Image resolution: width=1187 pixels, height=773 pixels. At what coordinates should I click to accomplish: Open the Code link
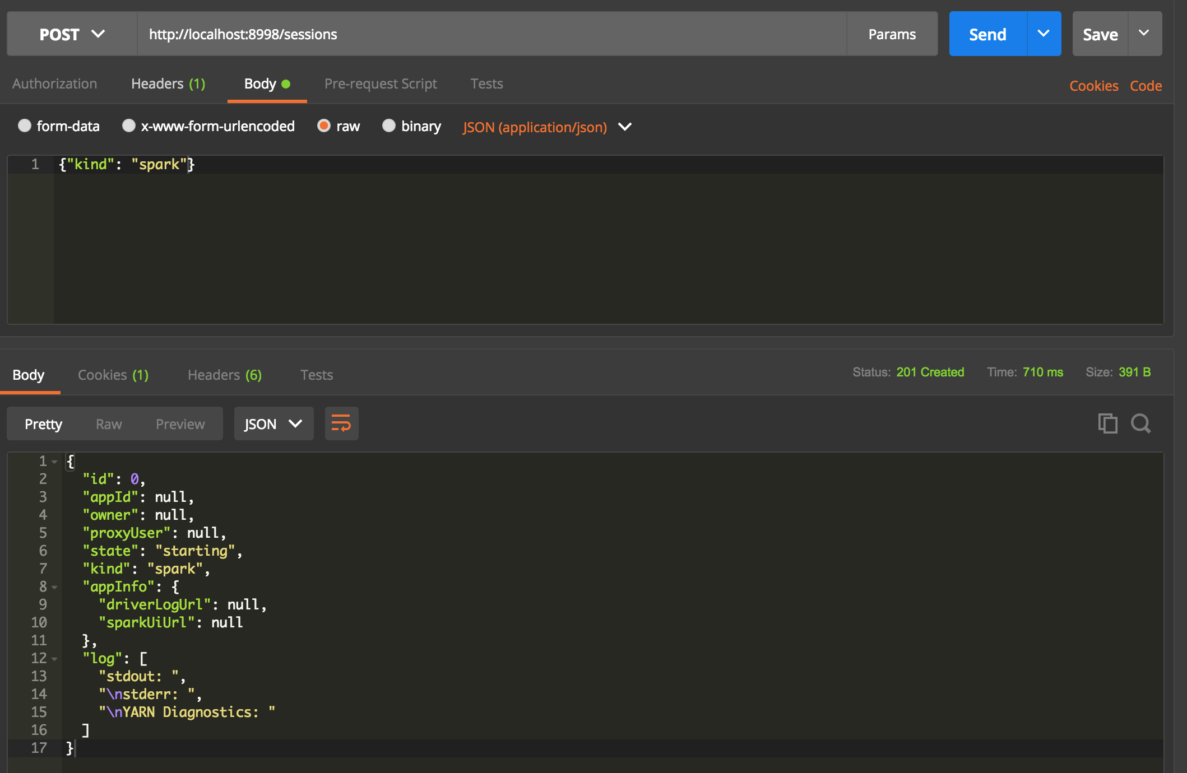(x=1146, y=86)
